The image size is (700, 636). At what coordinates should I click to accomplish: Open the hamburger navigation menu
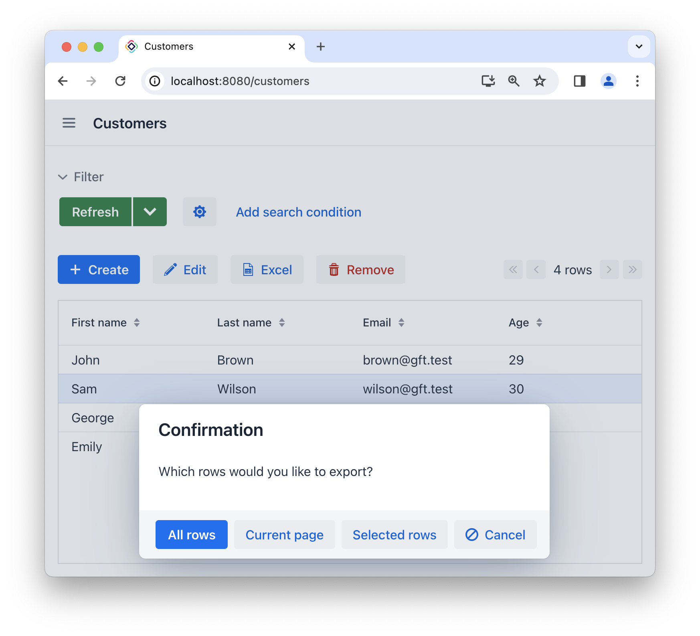tap(69, 123)
